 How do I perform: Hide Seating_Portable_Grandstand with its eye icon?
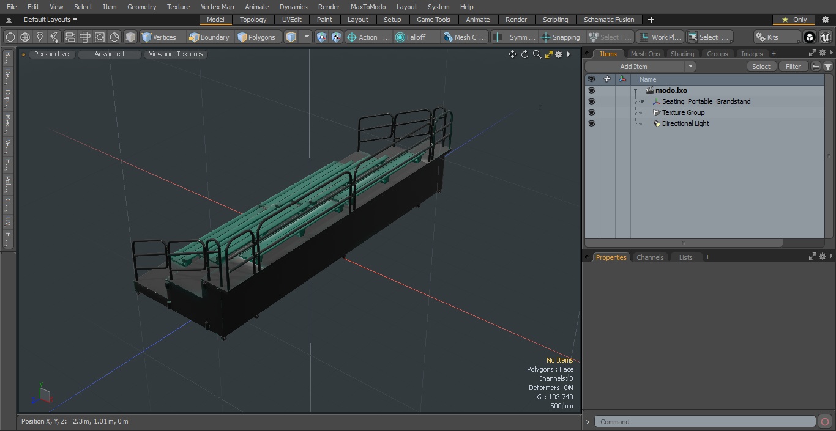pos(591,101)
